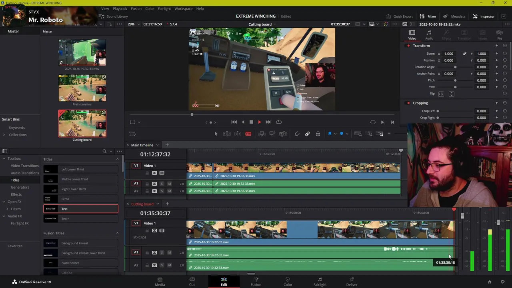This screenshot has height=288, width=512.
Task: Flip the clip horizontally
Action: 441,94
